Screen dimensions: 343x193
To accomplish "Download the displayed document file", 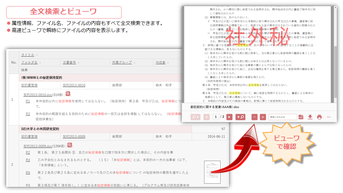I will 310,117.
